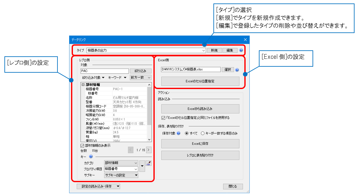Click the Excelから読み込み button
The width and height of the screenshot is (358, 196).
[200, 109]
